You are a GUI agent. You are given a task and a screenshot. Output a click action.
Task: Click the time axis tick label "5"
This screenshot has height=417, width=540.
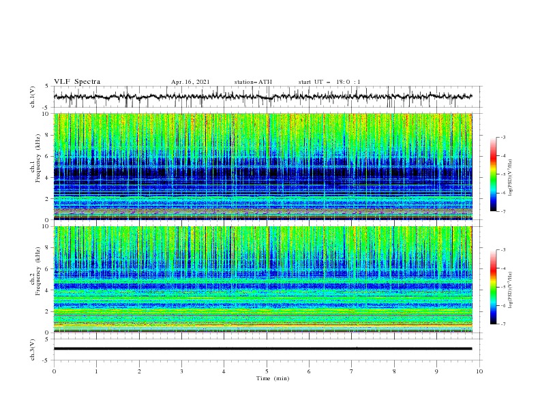point(267,371)
